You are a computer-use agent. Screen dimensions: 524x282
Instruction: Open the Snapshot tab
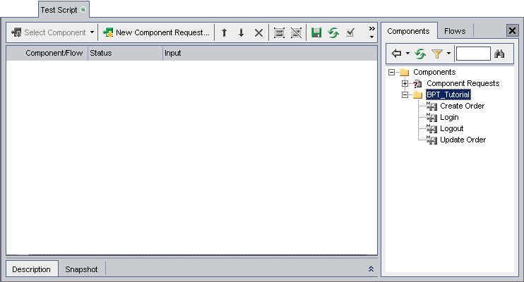(x=81, y=269)
